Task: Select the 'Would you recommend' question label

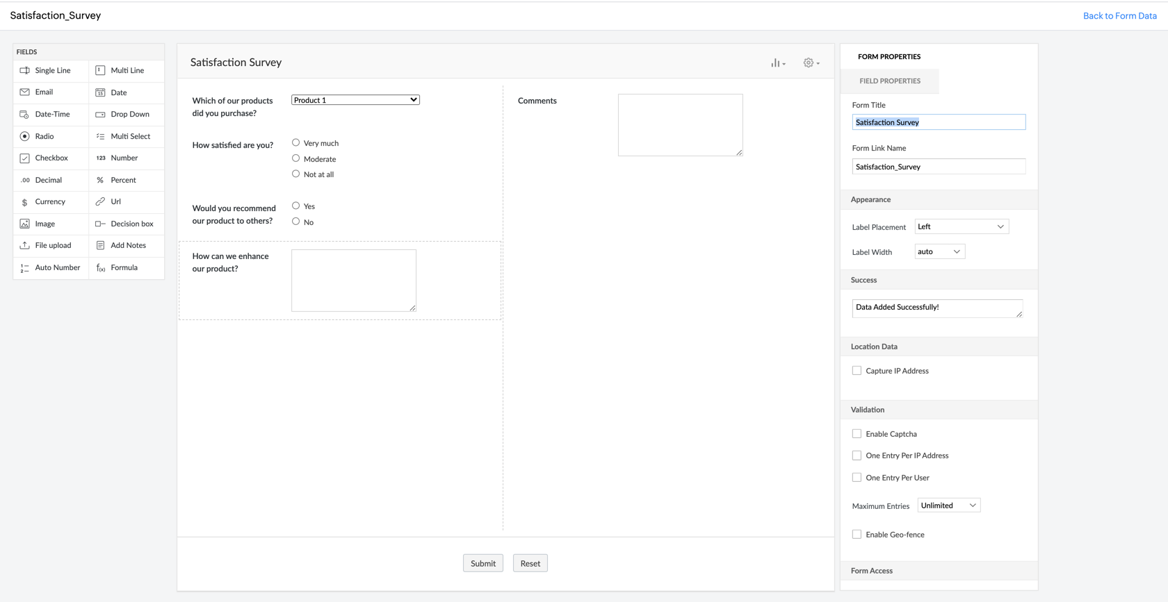Action: 234,215
